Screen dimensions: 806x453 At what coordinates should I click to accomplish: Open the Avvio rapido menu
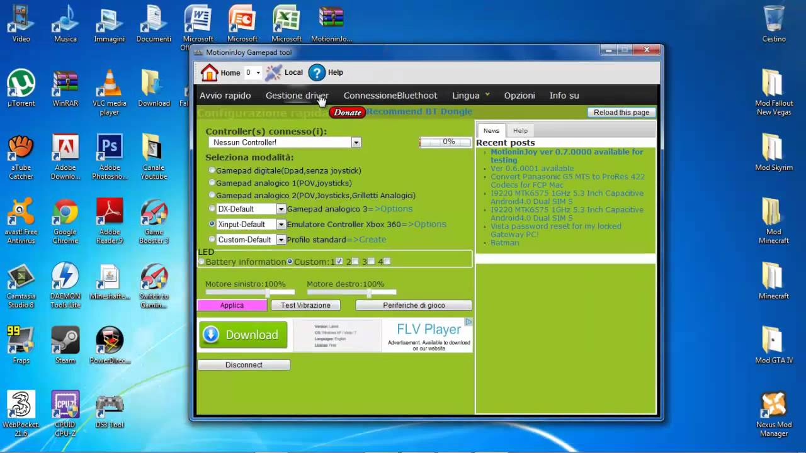pos(225,96)
